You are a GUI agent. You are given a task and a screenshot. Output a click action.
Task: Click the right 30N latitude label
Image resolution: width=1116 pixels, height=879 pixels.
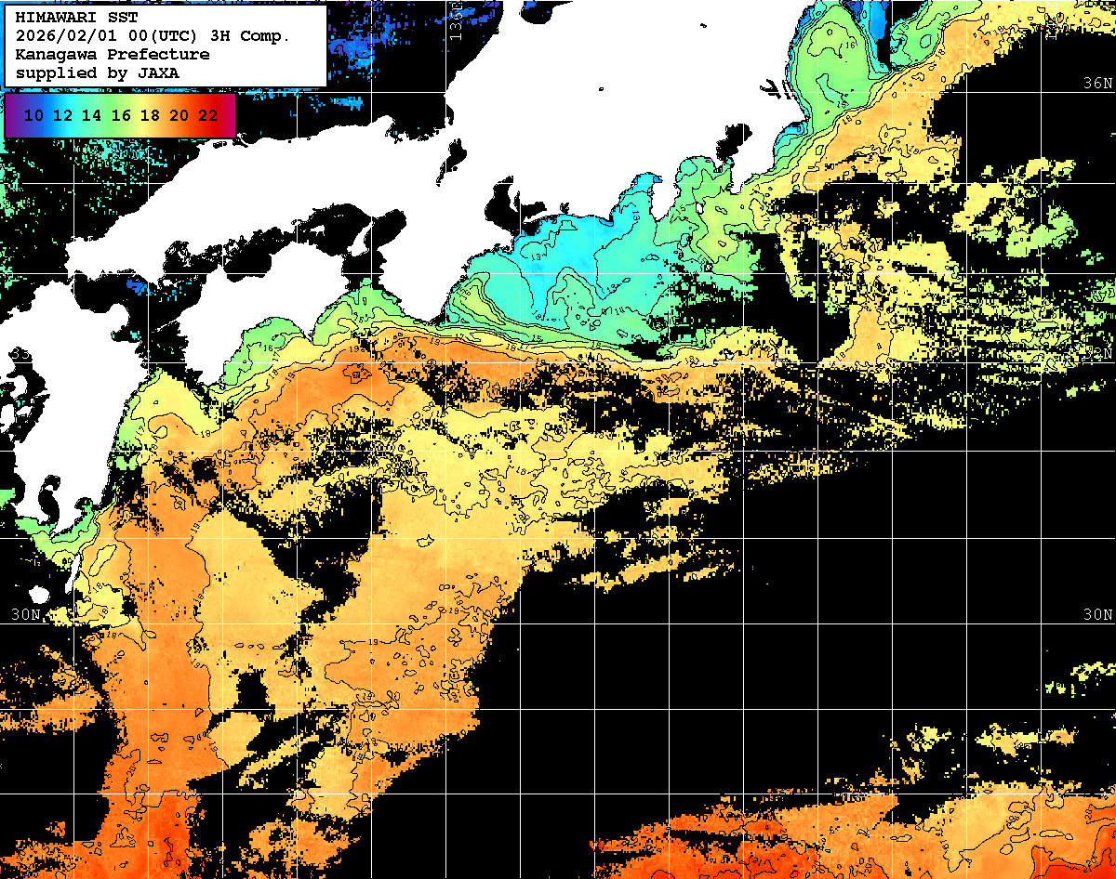1097,615
